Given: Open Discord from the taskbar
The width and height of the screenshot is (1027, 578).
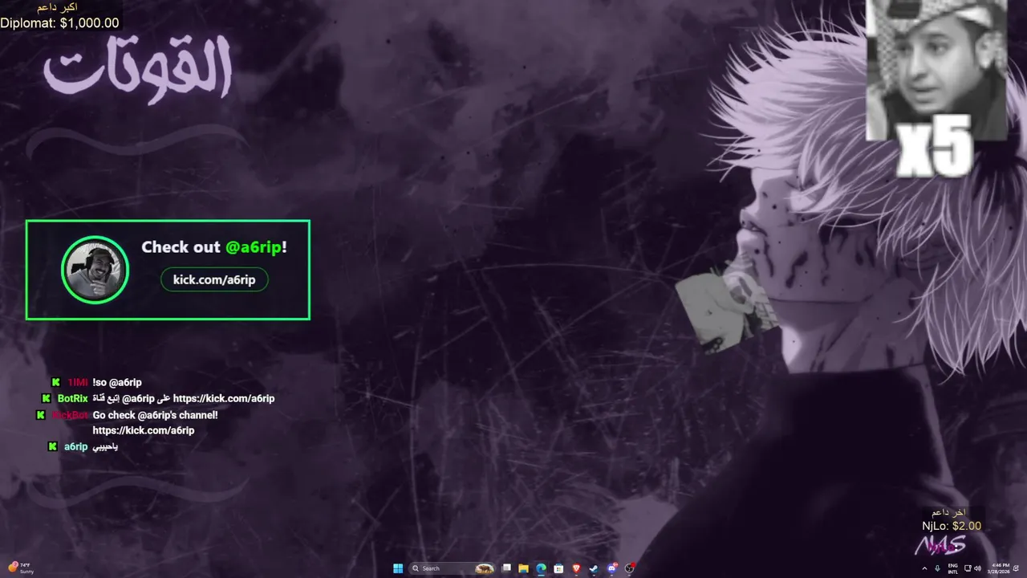Looking at the screenshot, I should [x=611, y=568].
